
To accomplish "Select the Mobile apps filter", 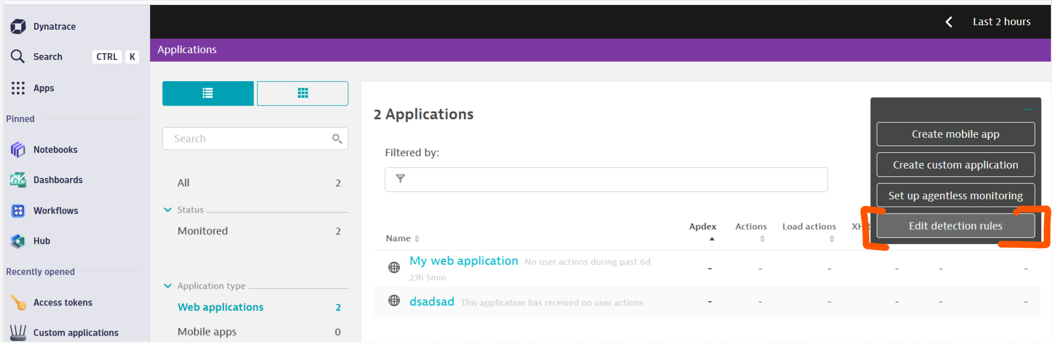I will pos(207,332).
